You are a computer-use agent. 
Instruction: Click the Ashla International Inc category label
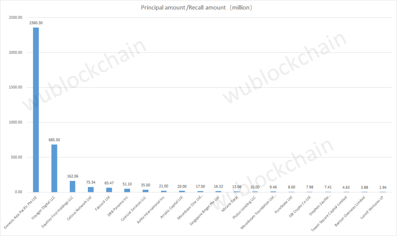click(151, 210)
